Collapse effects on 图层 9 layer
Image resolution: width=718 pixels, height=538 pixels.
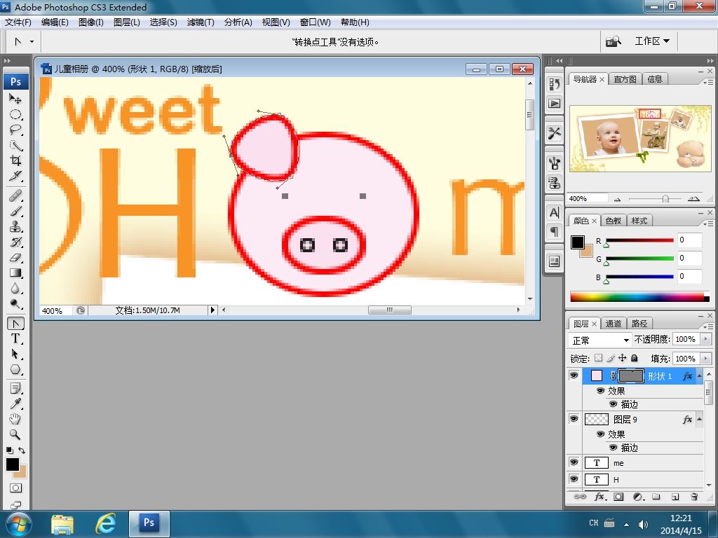point(699,419)
